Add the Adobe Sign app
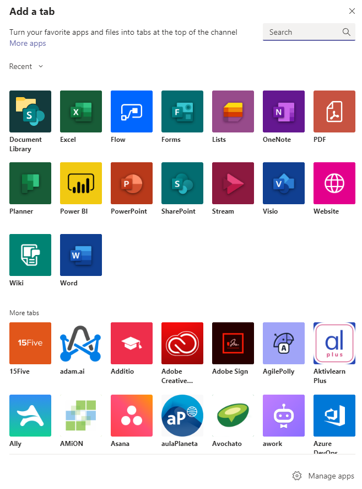362x489 pixels. [x=233, y=343]
